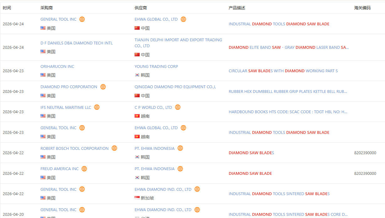The width and height of the screenshot is (385, 218).
Task: Open description INDUSTRIAL DIAMOND TOOLS SINTERED SAW BLADES CORE D...
Action: pyautogui.click(x=288, y=215)
